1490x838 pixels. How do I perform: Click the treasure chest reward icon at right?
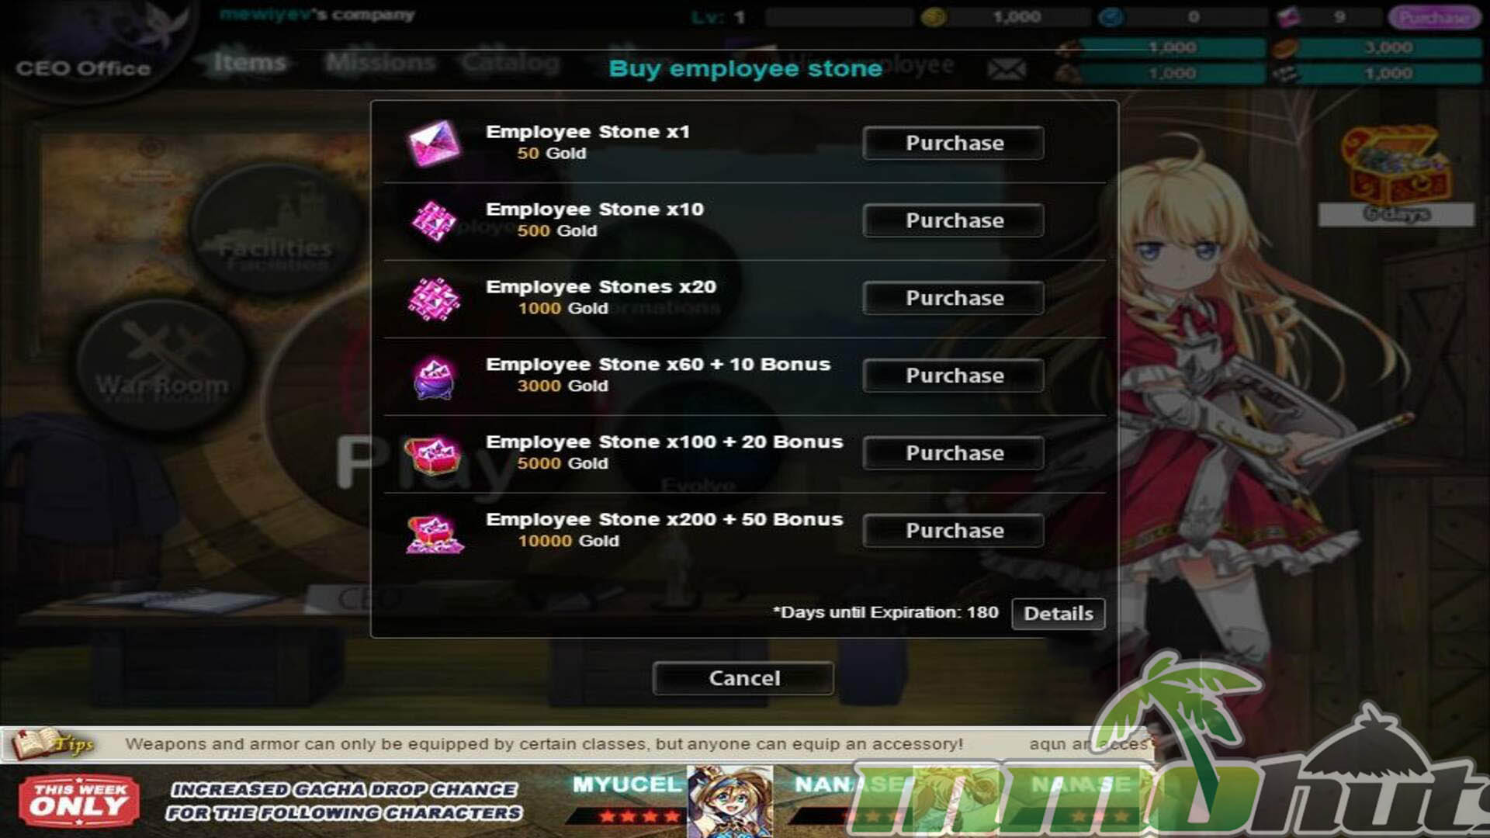(x=1395, y=164)
